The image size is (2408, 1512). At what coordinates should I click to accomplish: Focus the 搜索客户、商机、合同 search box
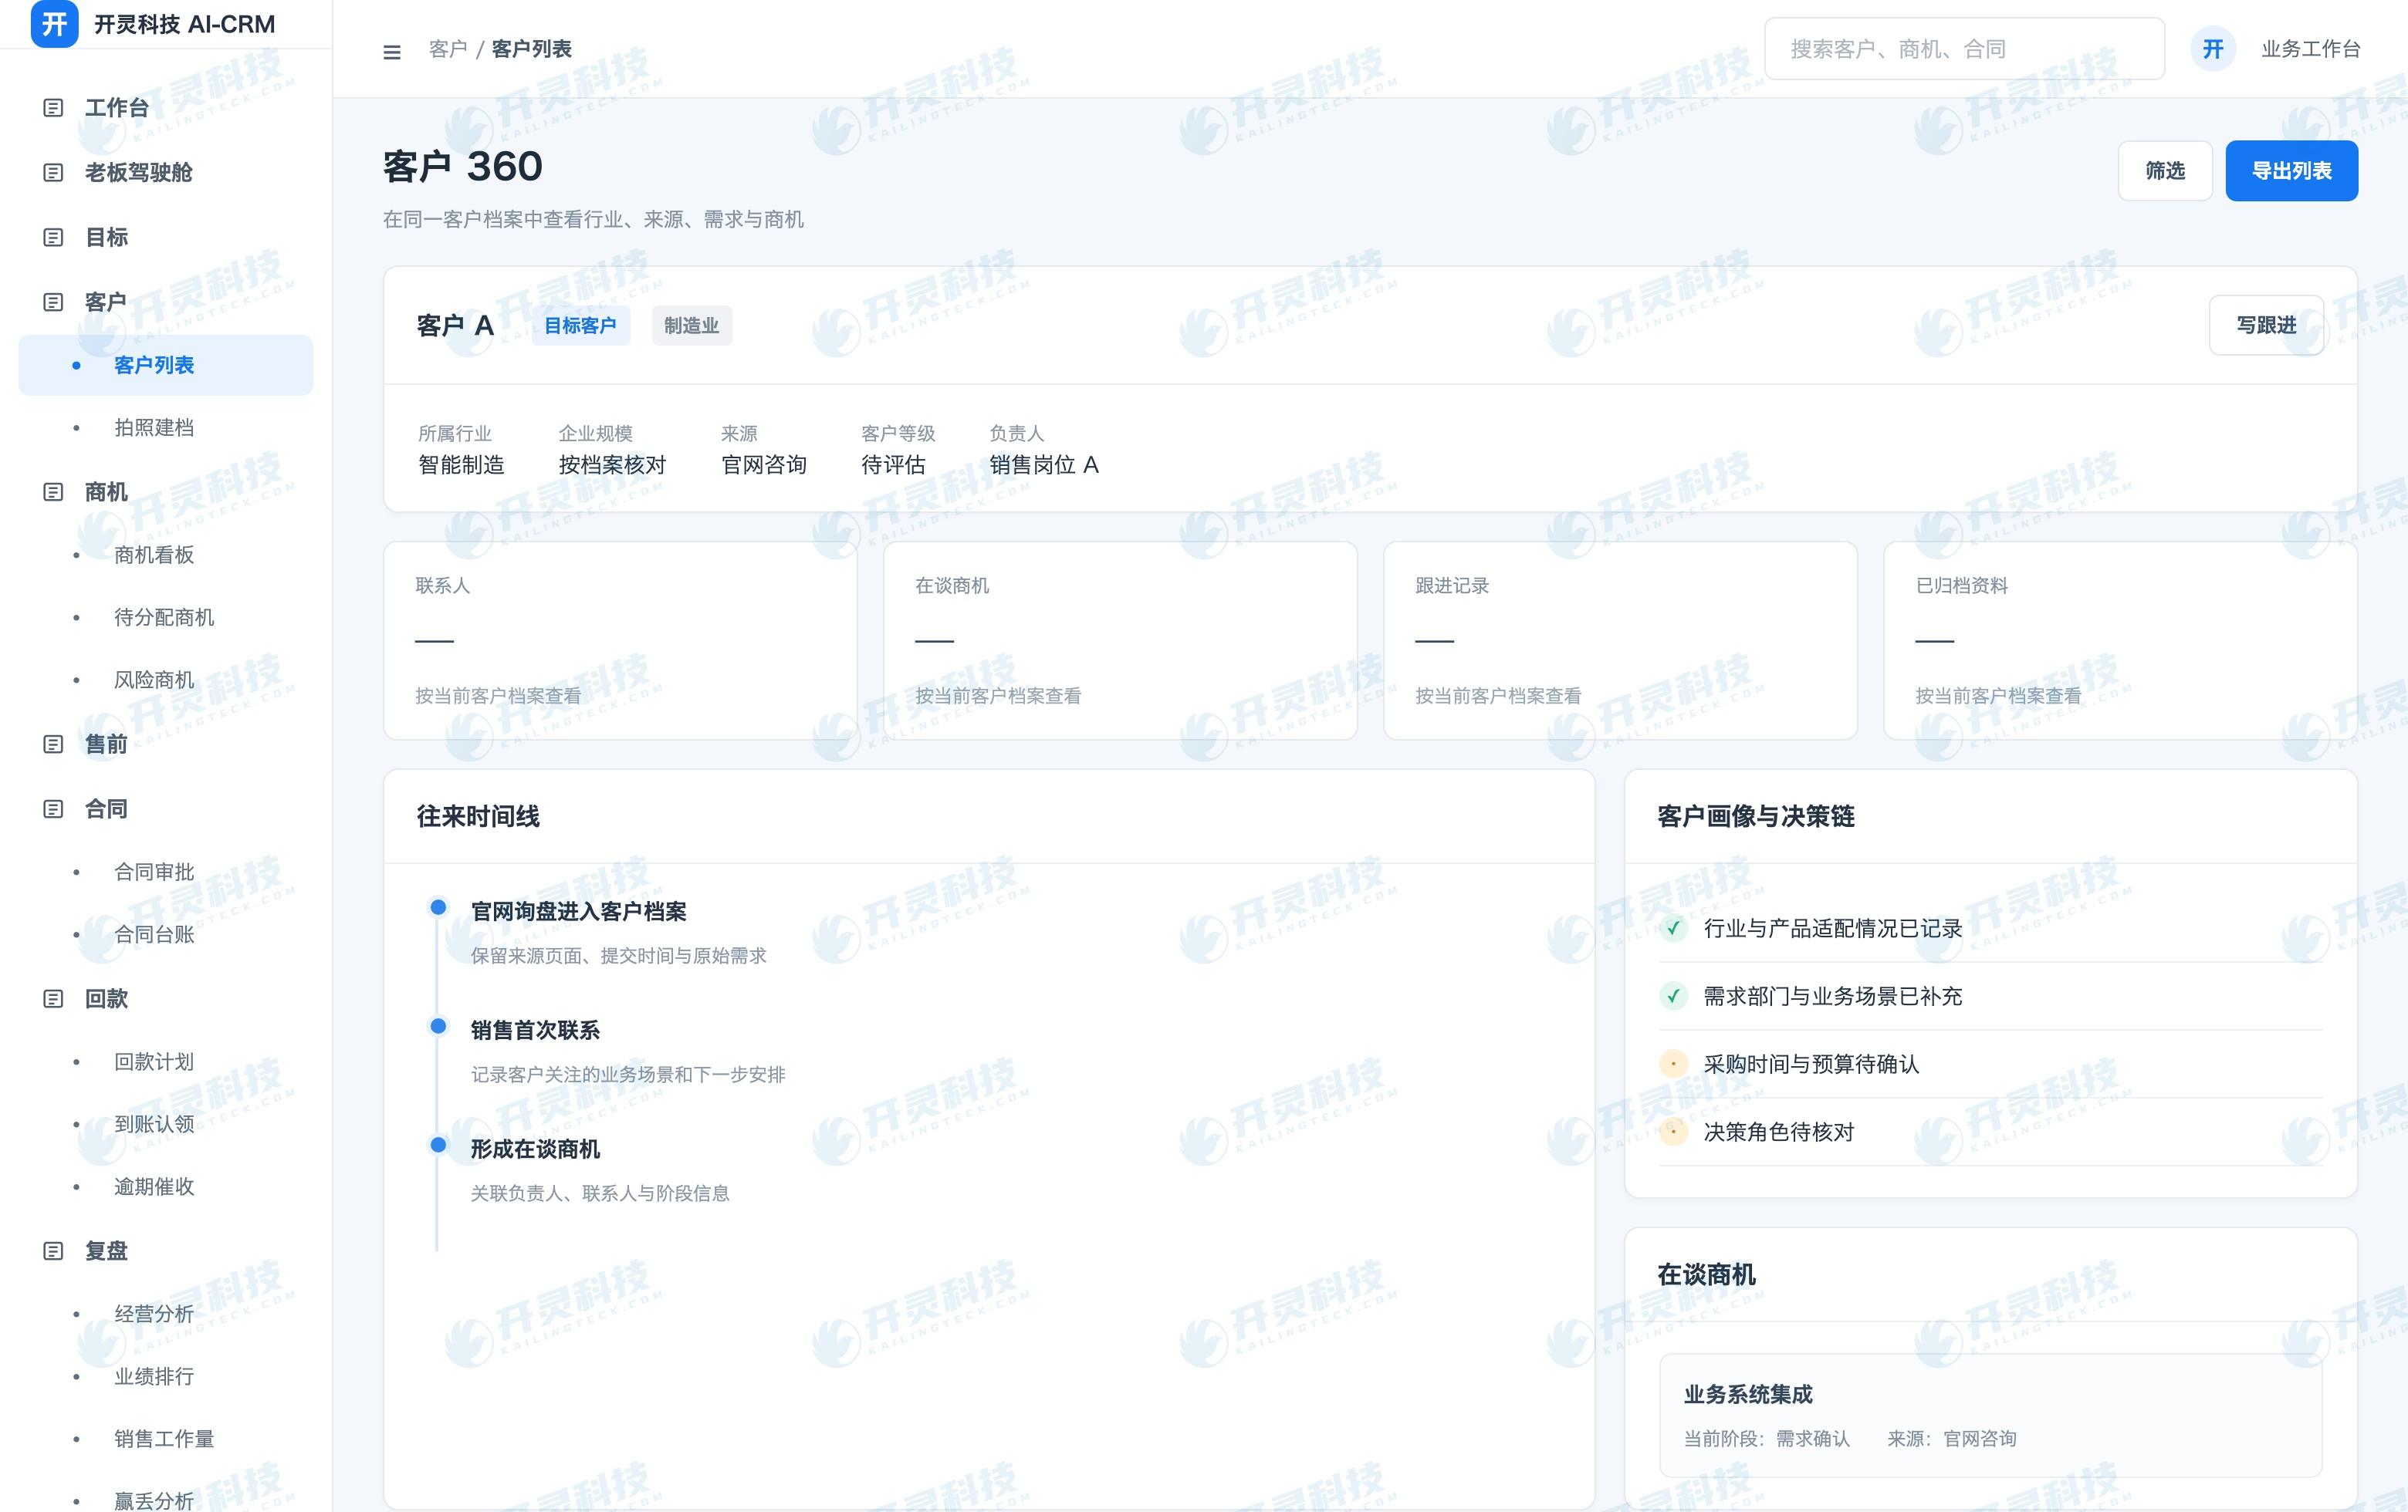click(1964, 49)
